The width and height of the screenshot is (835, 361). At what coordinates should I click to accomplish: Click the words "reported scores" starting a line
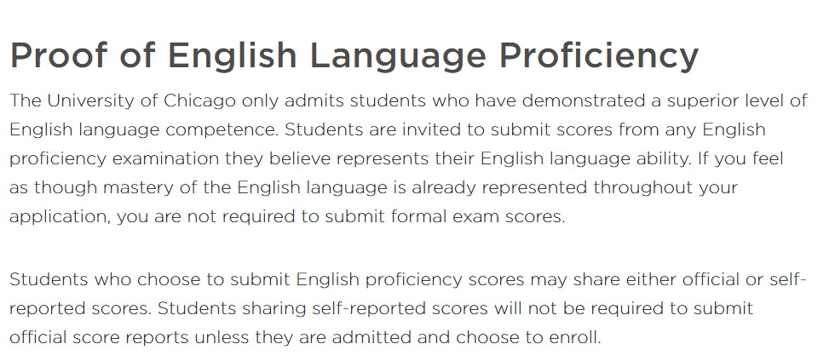tap(80, 310)
